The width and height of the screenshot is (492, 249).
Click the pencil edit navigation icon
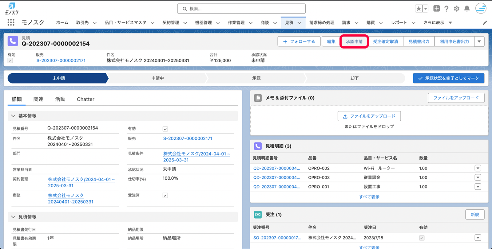[485, 23]
